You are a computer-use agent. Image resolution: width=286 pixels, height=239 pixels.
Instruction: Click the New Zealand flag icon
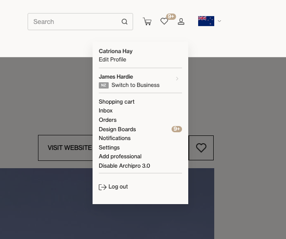click(x=206, y=21)
